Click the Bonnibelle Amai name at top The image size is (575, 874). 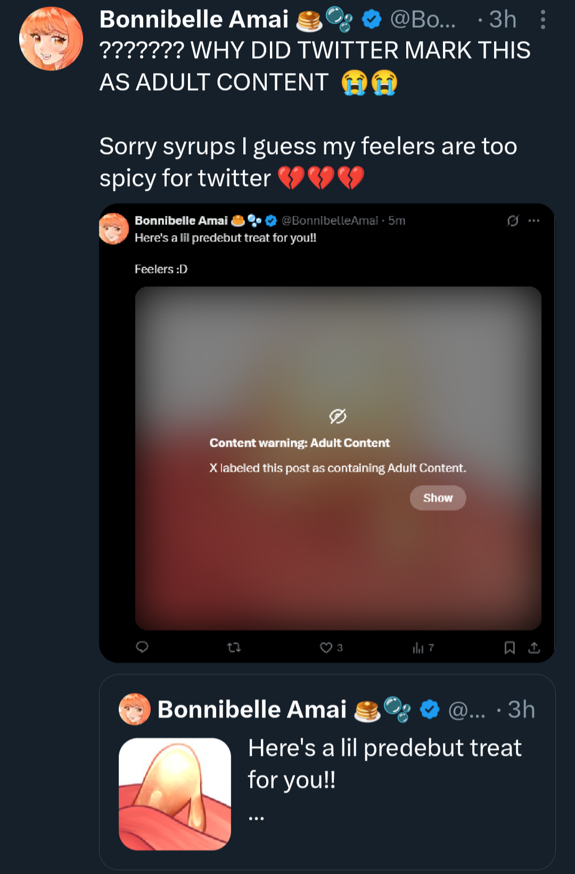[194, 20]
